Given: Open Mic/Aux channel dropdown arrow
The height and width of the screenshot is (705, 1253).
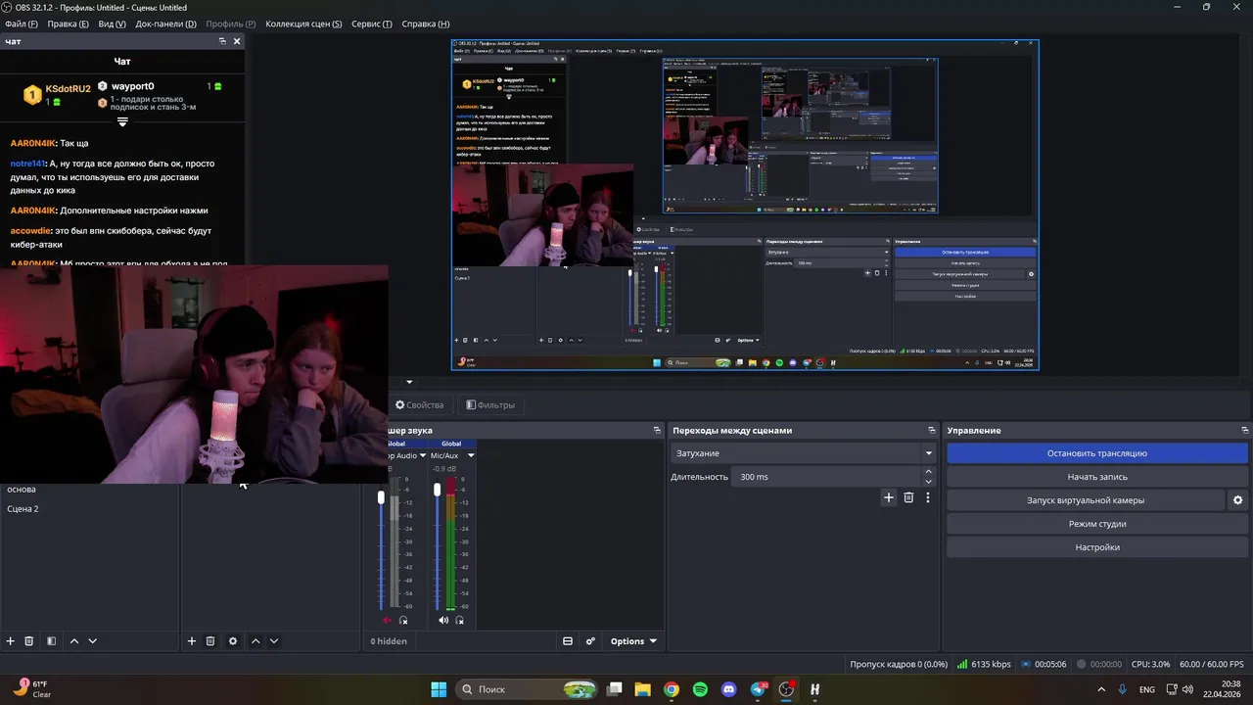Looking at the screenshot, I should coord(471,455).
